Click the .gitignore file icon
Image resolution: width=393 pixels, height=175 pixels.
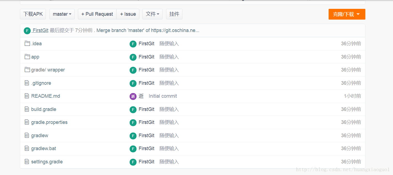click(27, 83)
